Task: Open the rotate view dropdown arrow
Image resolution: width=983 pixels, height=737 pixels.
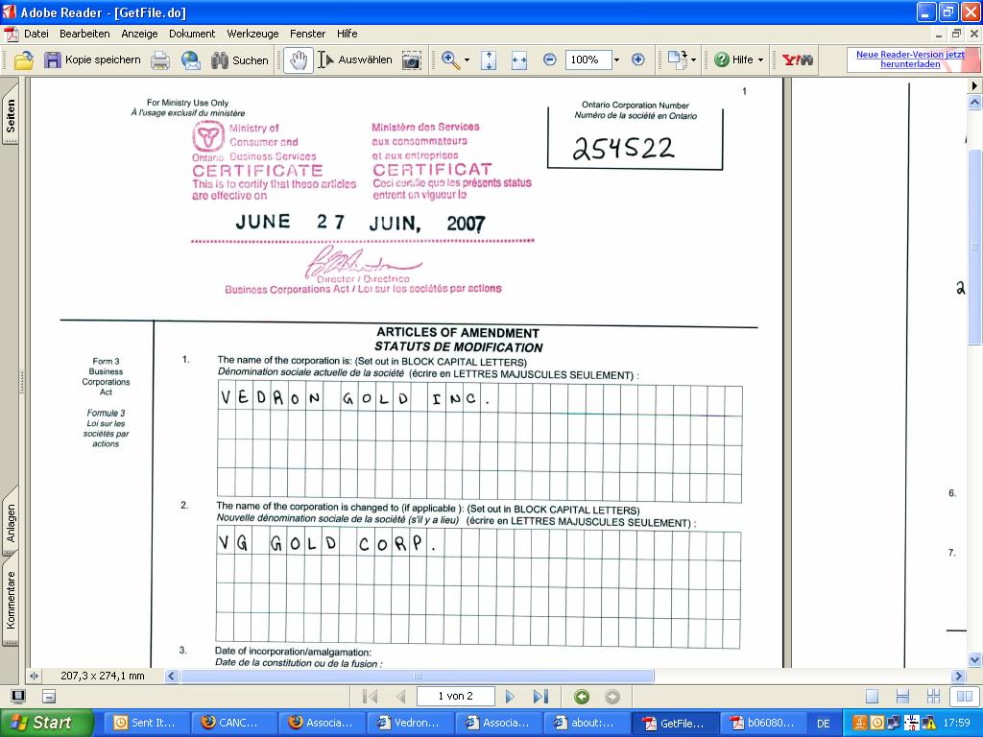Action: pyautogui.click(x=693, y=60)
